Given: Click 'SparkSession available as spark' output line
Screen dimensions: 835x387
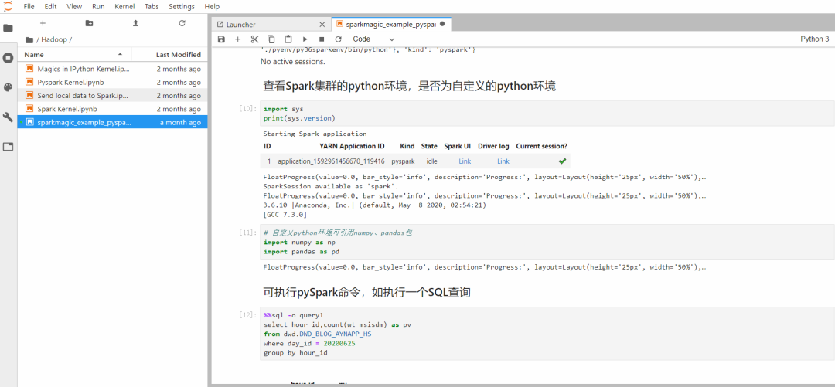Looking at the screenshot, I should (331, 187).
